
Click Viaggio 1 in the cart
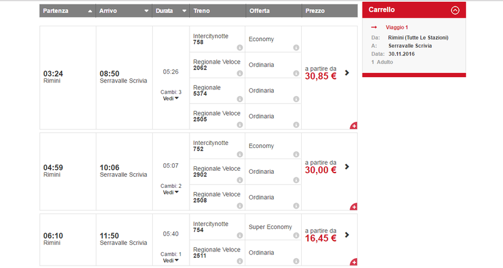tap(396, 28)
